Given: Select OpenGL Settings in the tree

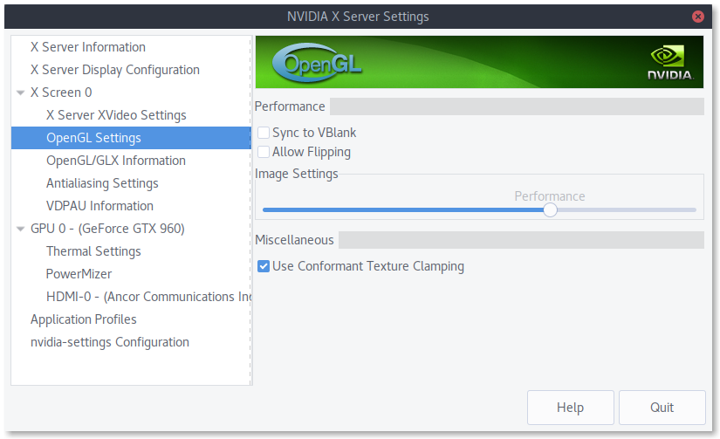Looking at the screenshot, I should click(131, 138).
